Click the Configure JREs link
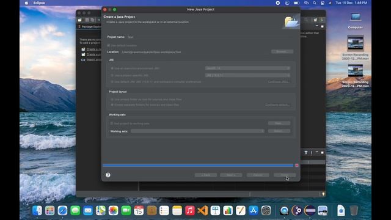 tap(279, 82)
